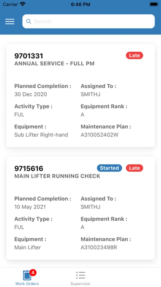Select the ANNUAL SERVICE - FULL PM title
Viewport: 161px width, 287px height.
[x=54, y=64]
